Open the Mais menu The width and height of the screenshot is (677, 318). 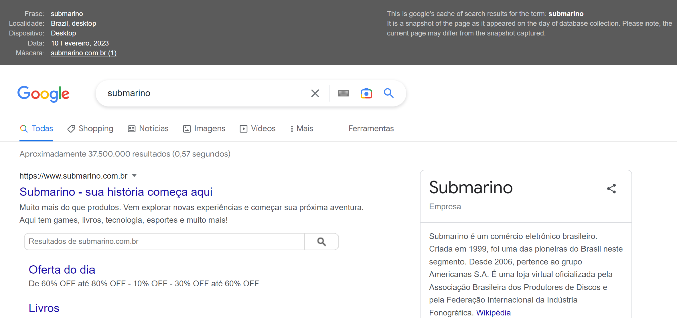point(302,129)
